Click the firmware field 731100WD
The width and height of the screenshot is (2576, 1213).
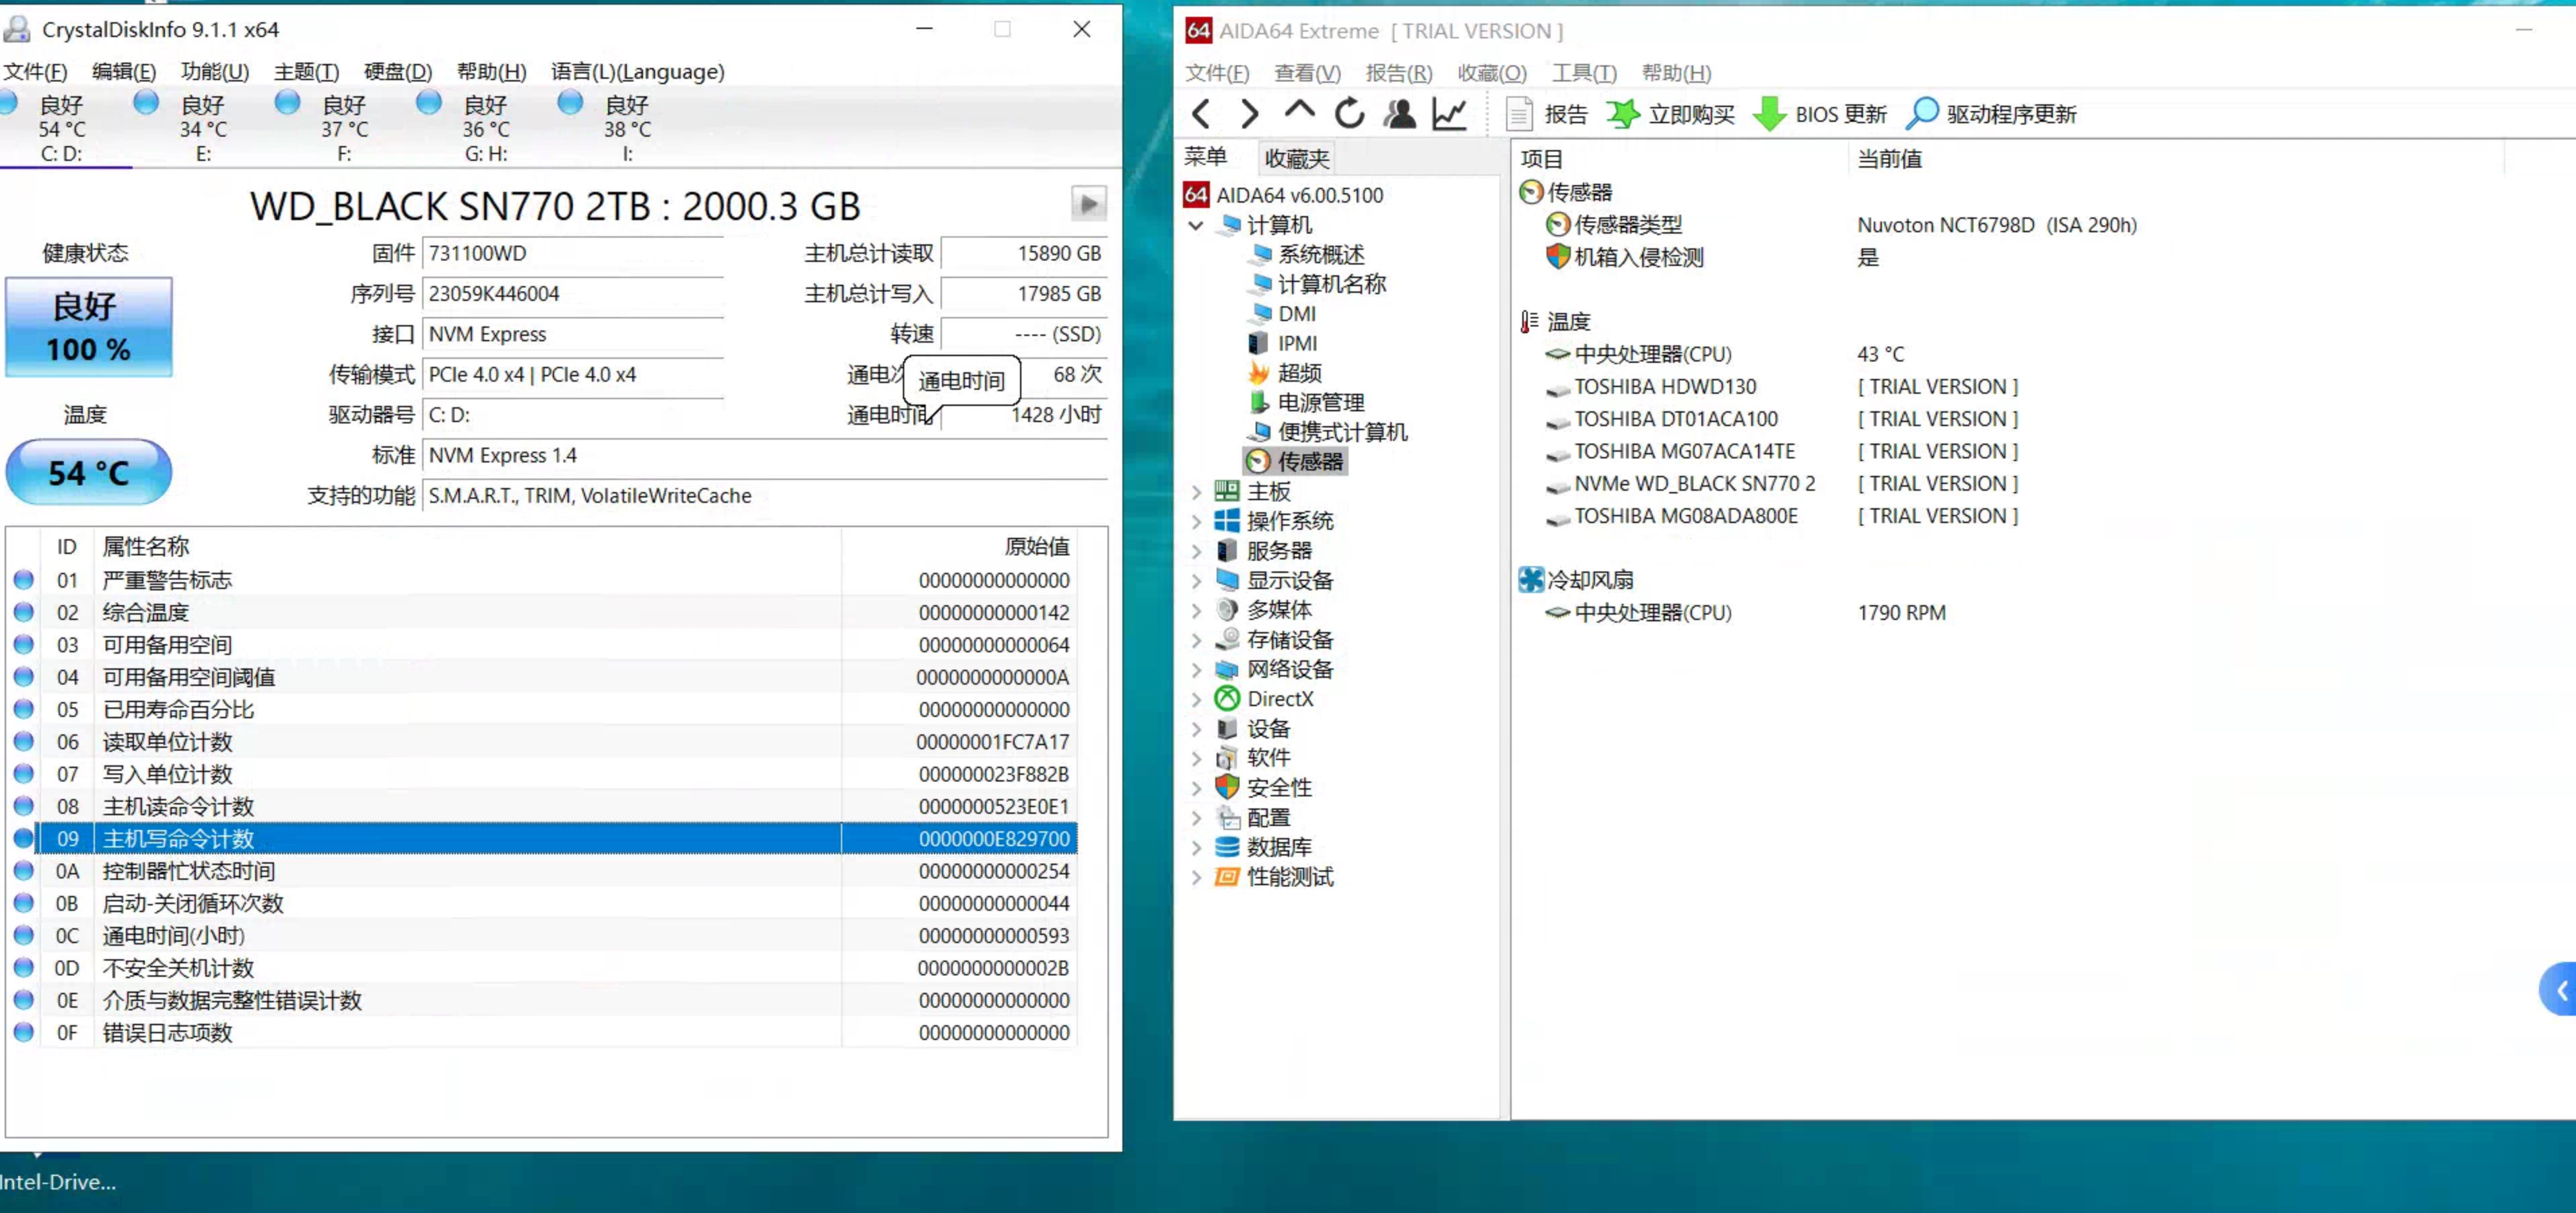[572, 253]
